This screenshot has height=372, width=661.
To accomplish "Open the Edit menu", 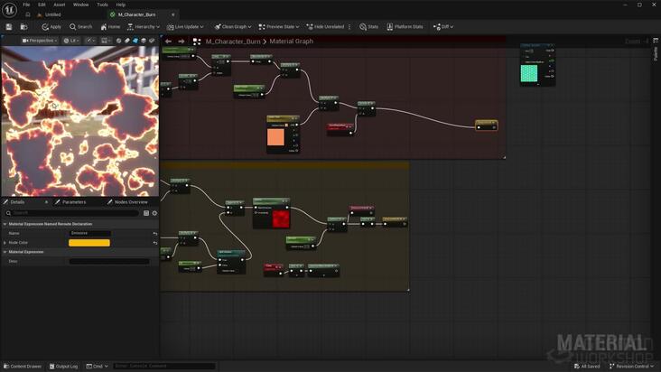I will [42, 5].
